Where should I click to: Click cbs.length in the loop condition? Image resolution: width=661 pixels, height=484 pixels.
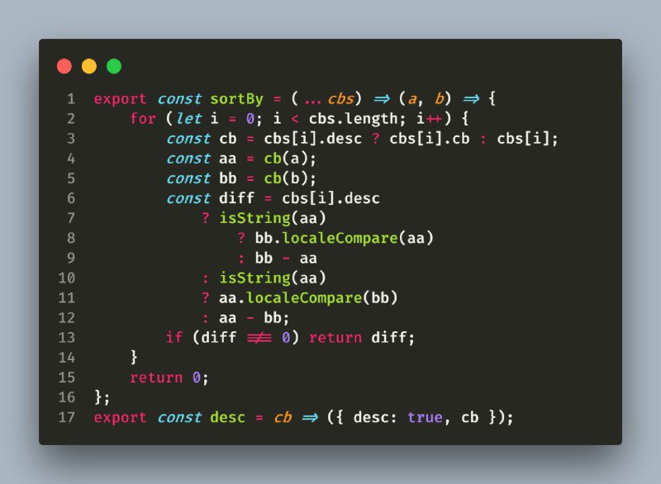click(x=354, y=119)
